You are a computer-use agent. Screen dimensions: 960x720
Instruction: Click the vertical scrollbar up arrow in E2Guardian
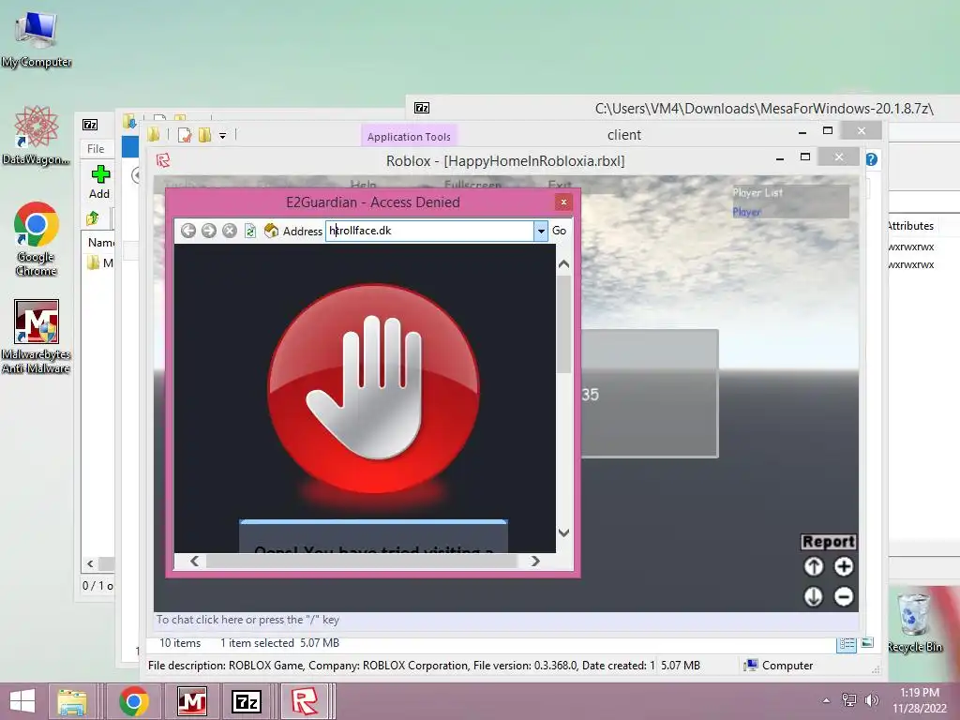point(563,263)
